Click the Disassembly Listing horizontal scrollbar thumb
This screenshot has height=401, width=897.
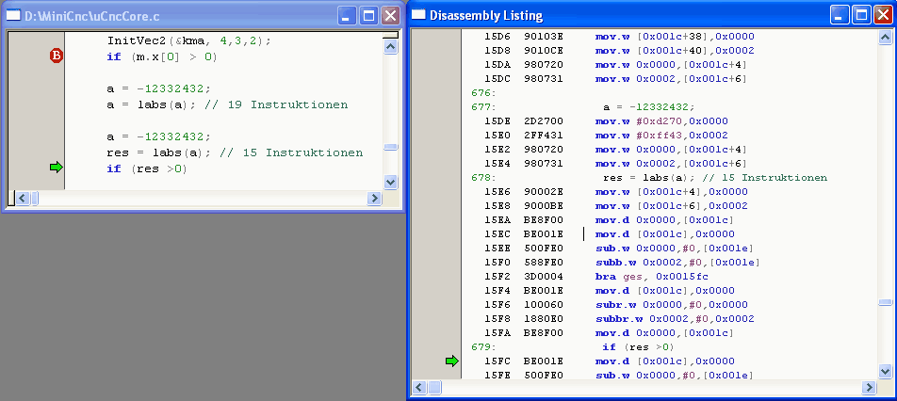point(434,387)
